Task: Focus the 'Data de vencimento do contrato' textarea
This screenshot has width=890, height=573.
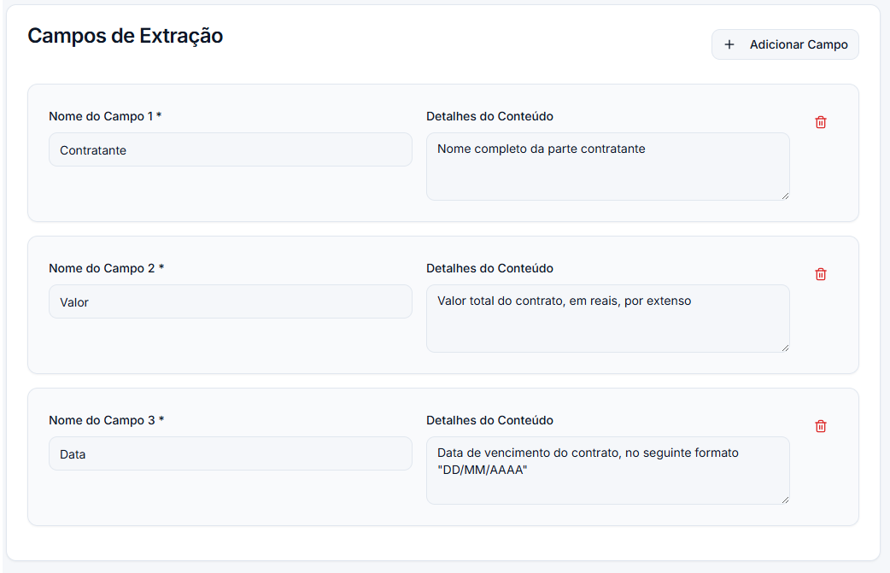Action: [x=607, y=471]
